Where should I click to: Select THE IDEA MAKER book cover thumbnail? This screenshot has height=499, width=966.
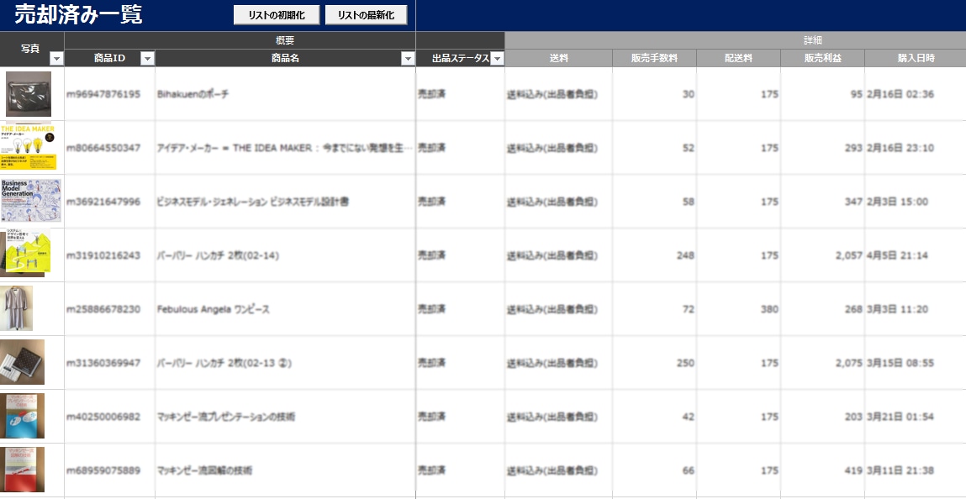(x=29, y=148)
